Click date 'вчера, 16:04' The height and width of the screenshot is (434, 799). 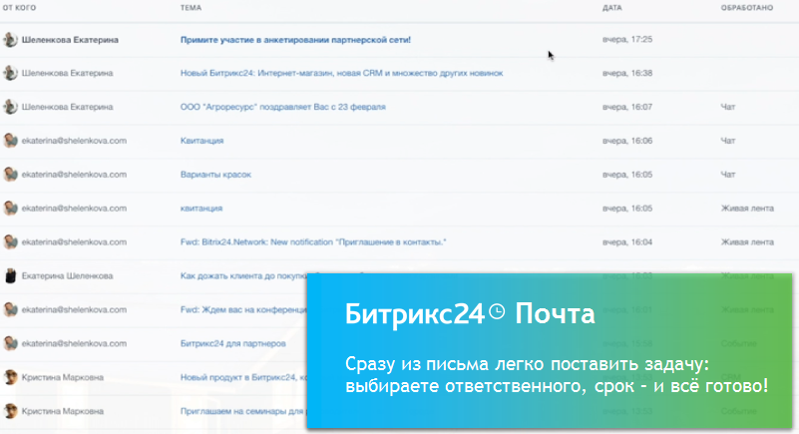click(x=627, y=242)
